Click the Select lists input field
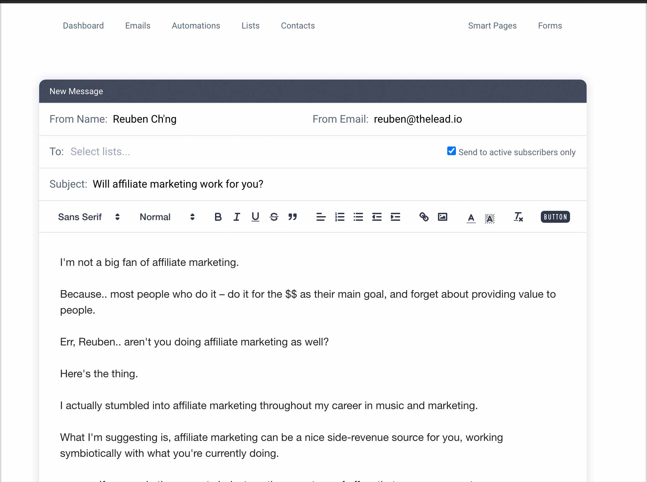The height and width of the screenshot is (482, 647). pyautogui.click(x=99, y=151)
